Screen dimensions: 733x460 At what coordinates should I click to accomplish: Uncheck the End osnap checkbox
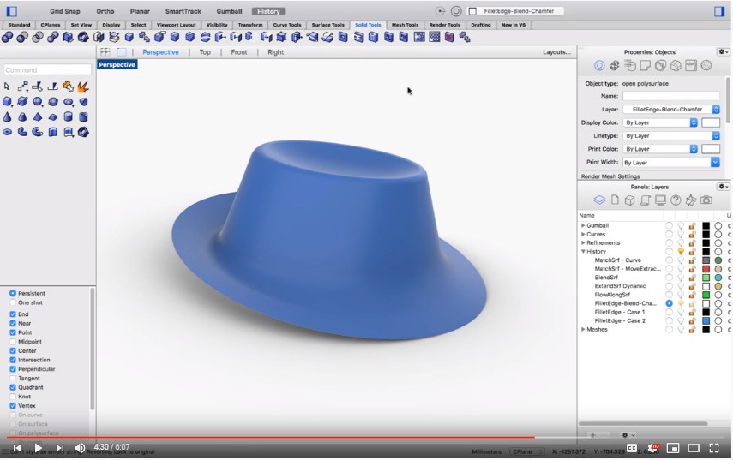(x=13, y=314)
